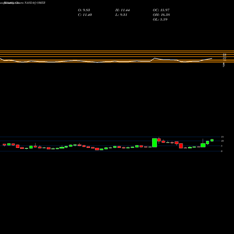Click the price axis label "14"
The image size is (234, 234).
coord(222,137)
